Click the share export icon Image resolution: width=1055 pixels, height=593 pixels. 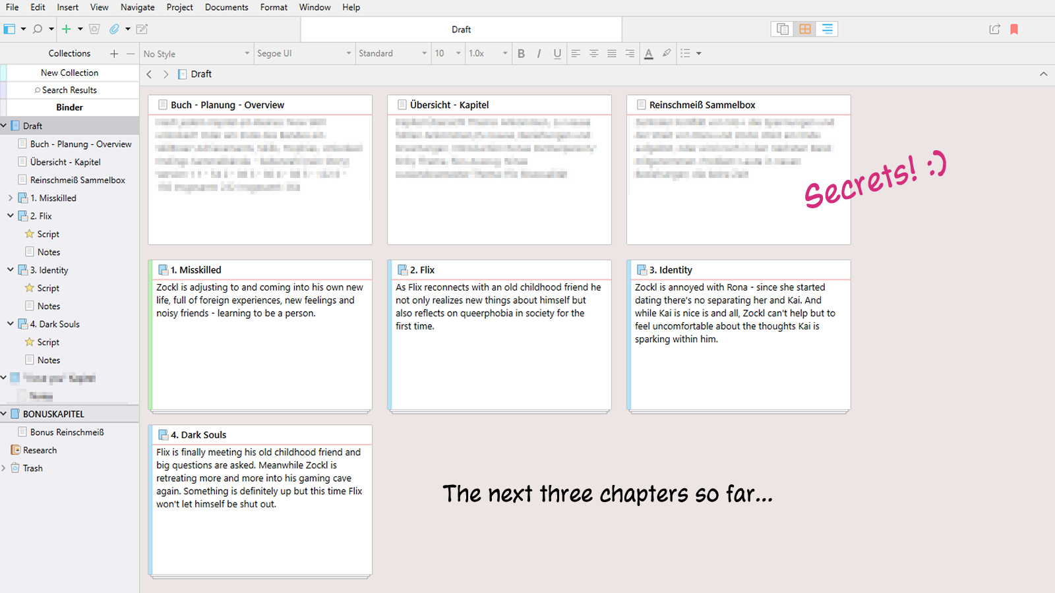995,29
